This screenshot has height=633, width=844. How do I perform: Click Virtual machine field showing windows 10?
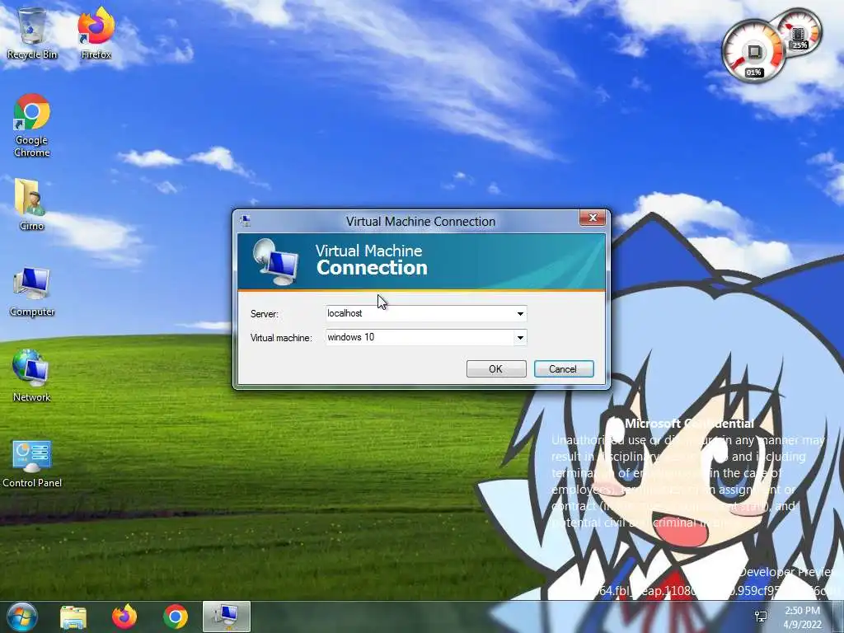click(426, 337)
